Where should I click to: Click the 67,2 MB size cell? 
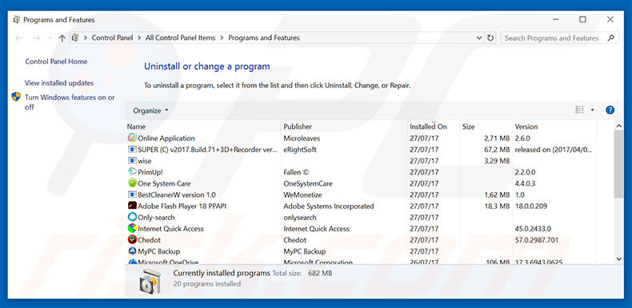point(497,149)
